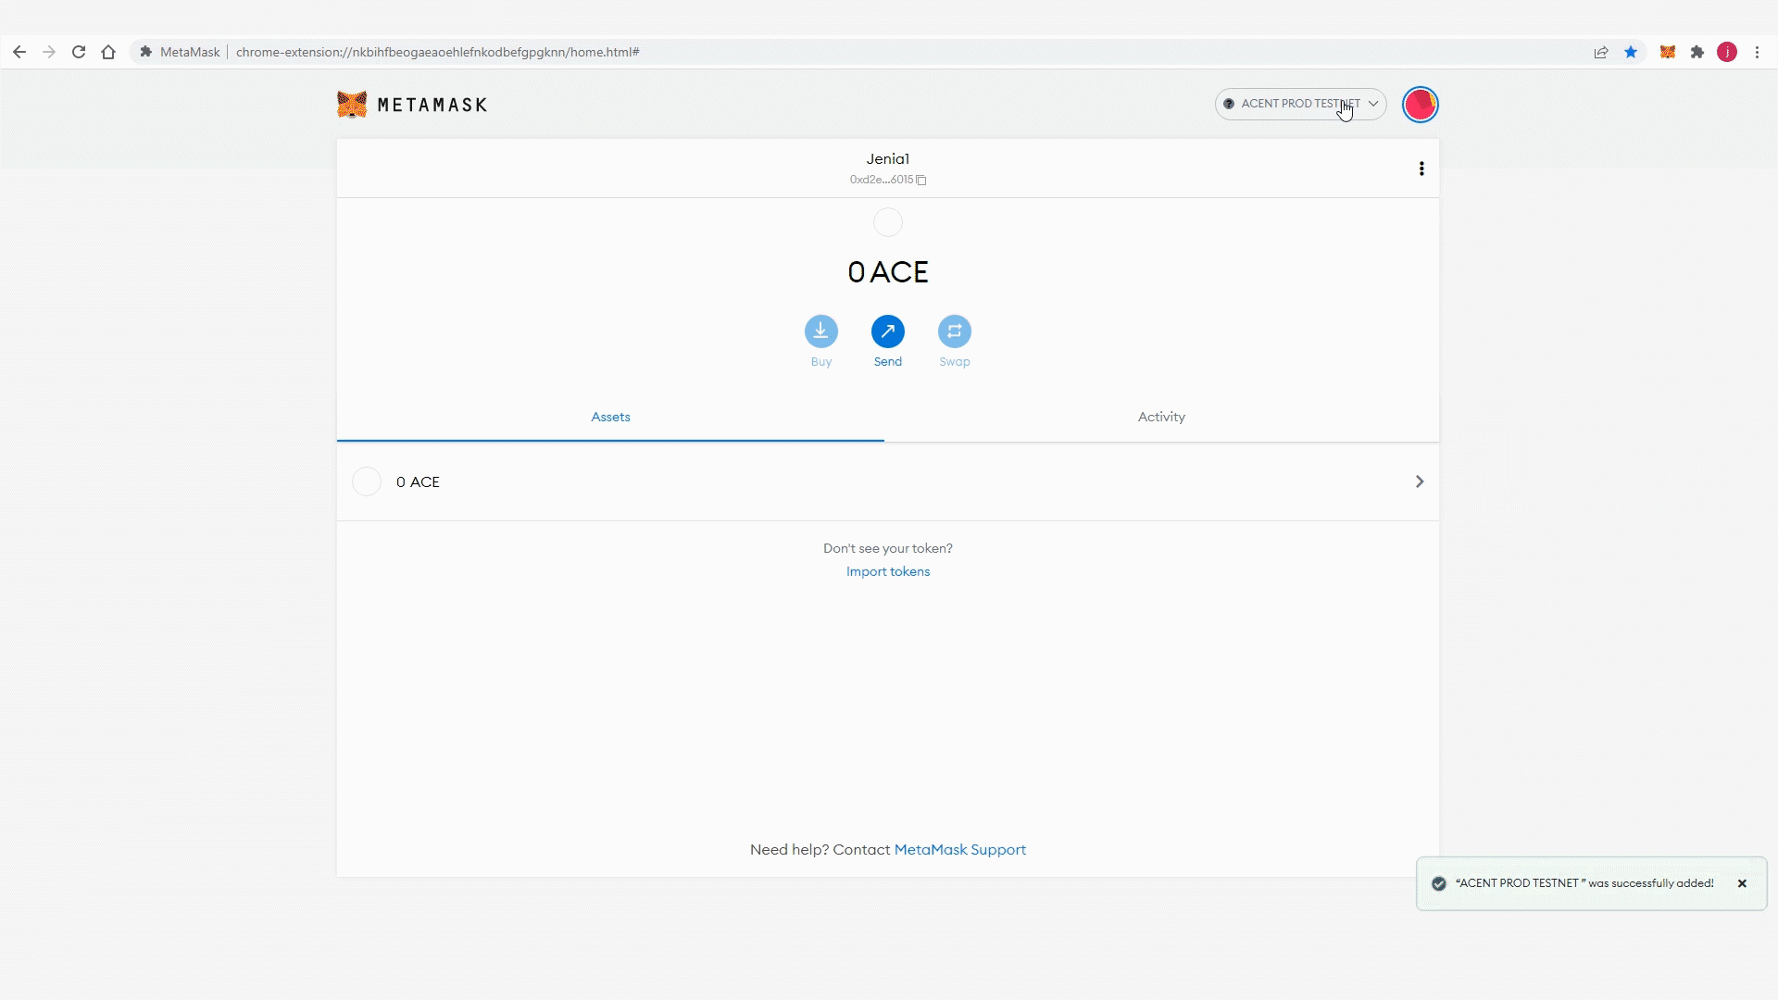
Task: Click the Buy button
Action: click(821, 342)
